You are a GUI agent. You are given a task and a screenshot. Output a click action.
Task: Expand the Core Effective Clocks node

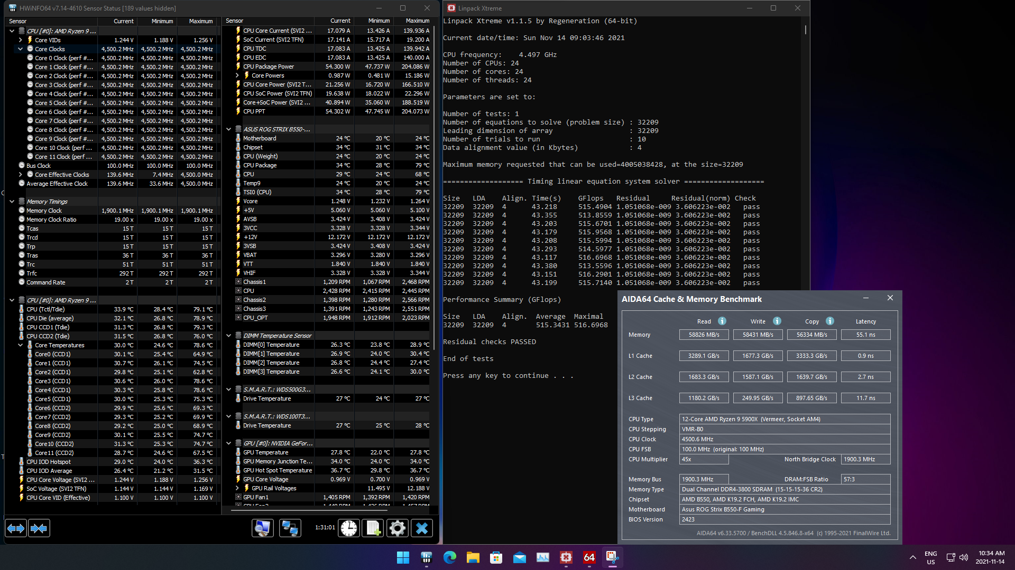point(20,175)
